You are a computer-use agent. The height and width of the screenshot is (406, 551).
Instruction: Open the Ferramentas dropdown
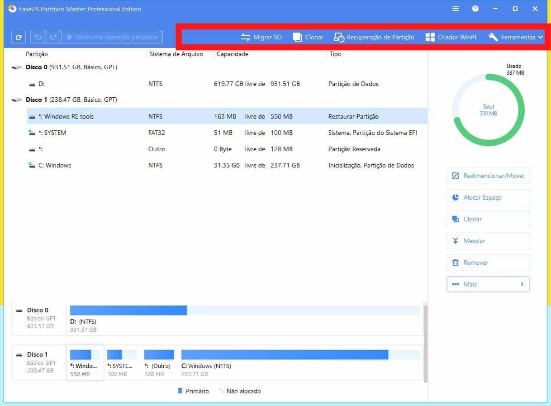[515, 37]
